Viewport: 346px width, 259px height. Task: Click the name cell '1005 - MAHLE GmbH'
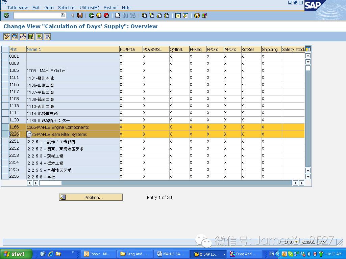pyautogui.click(x=73, y=70)
